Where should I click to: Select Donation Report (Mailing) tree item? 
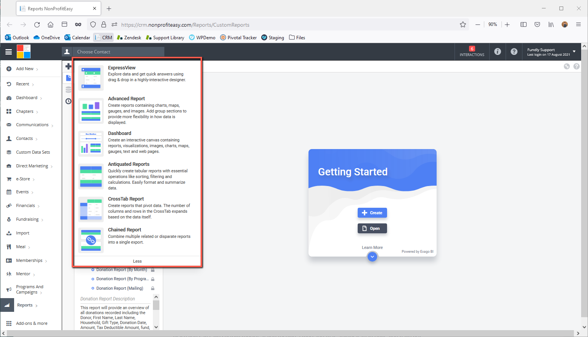(x=120, y=288)
